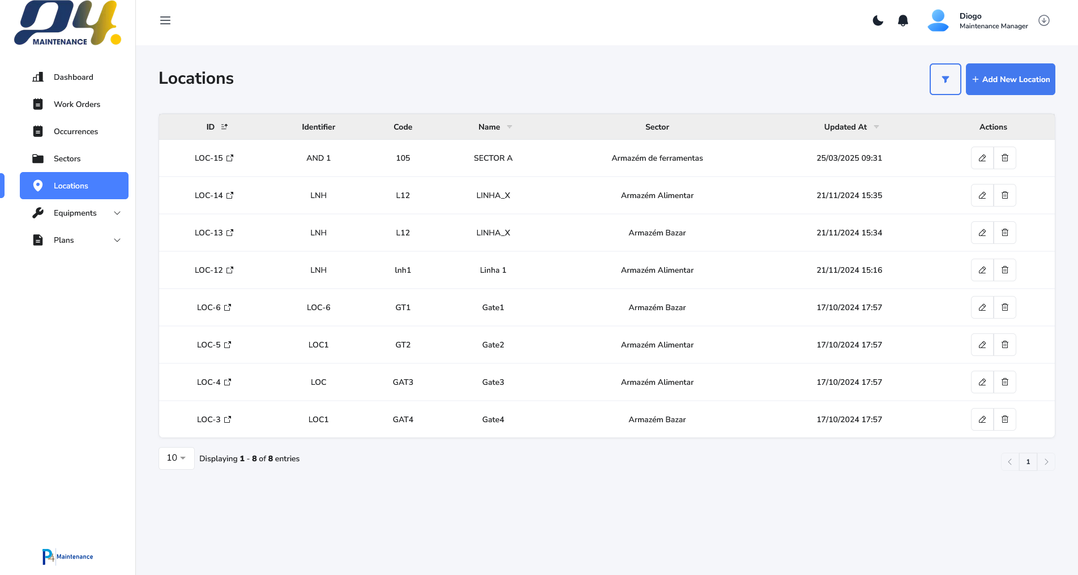The height and width of the screenshot is (575, 1078).
Task: Edit the LOC-14 row
Action: point(982,195)
